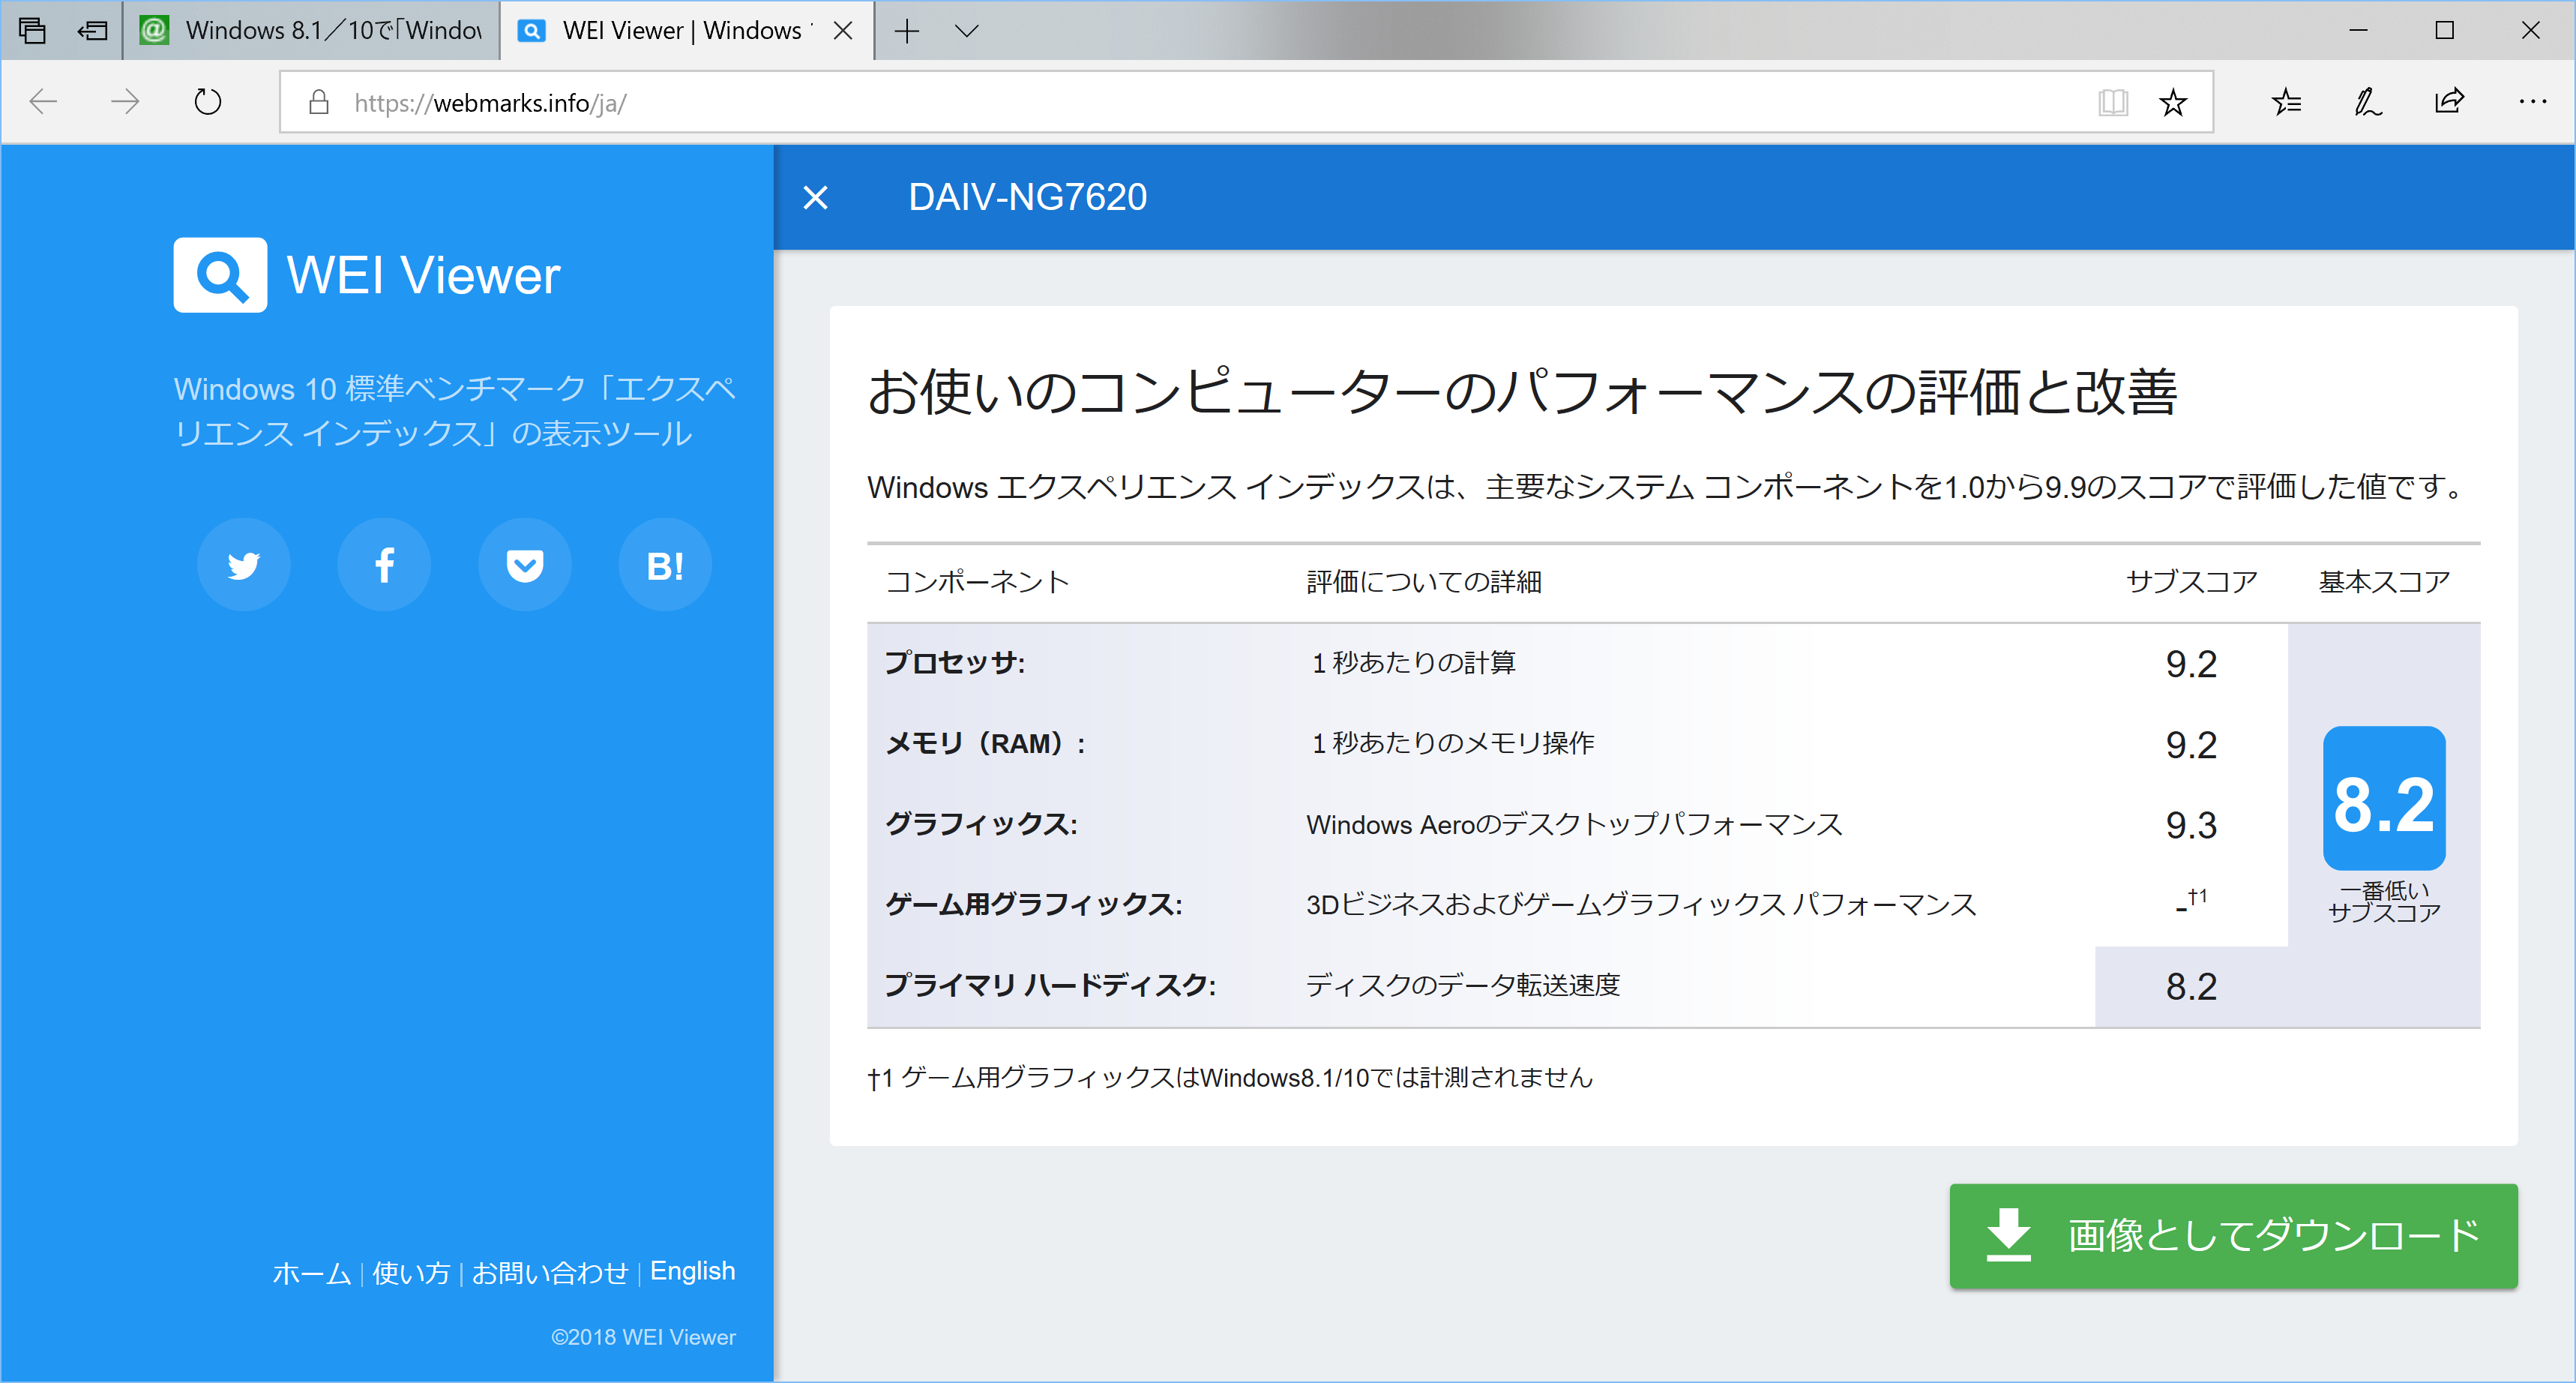Click the 一番低いサブスコア caption
This screenshot has width=2576, height=1383.
click(2384, 901)
